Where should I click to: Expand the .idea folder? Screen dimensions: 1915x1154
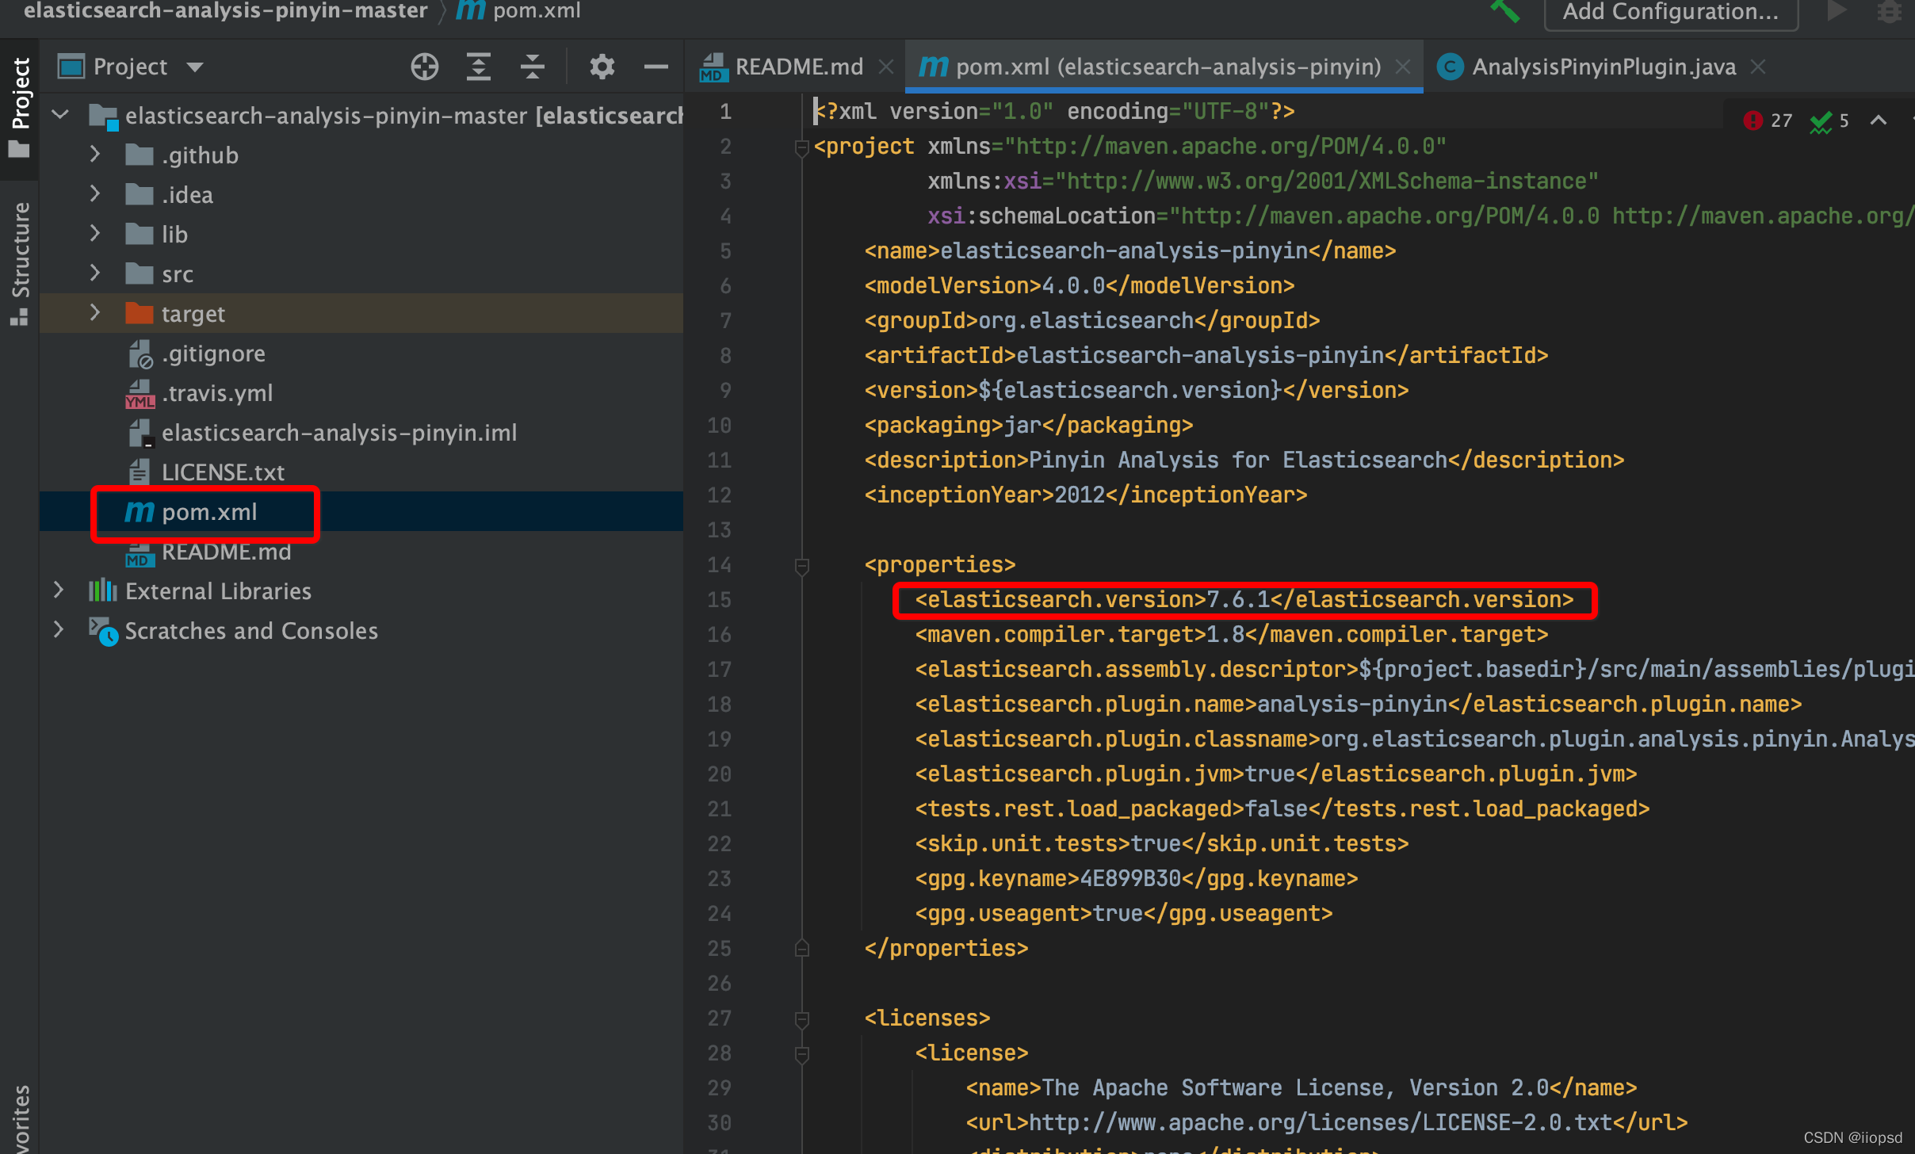(x=95, y=193)
